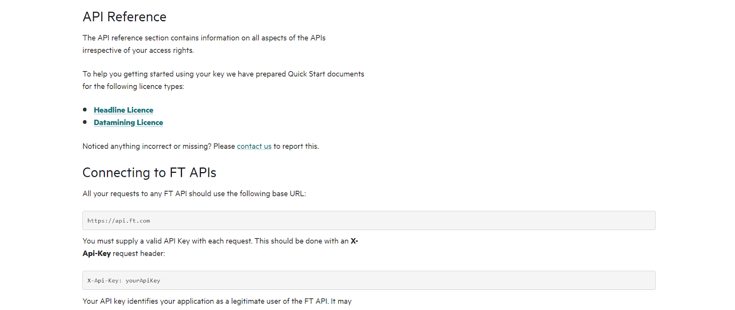Click 'Your API key identifies your application' sentence
Viewport: 735px width, 310px height.
point(217,301)
